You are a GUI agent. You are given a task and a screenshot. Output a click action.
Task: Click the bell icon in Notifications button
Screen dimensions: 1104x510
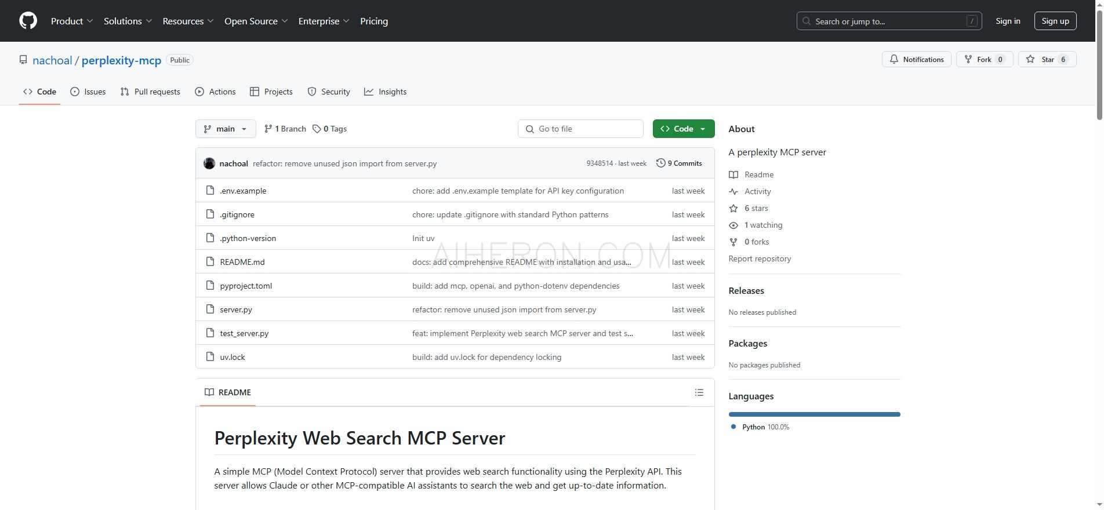[x=894, y=59]
